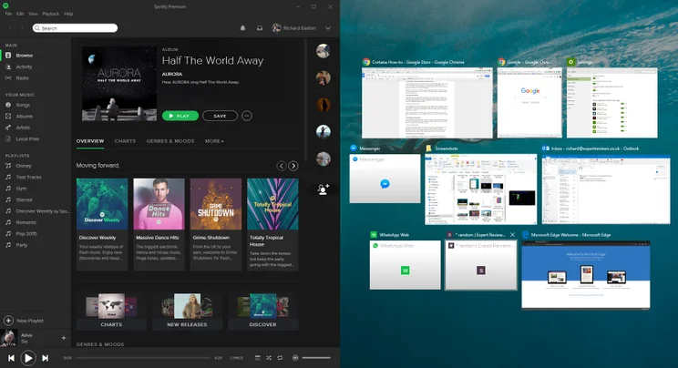Image resolution: width=678 pixels, height=368 pixels.
Task: Open the File menu
Action: [8, 14]
